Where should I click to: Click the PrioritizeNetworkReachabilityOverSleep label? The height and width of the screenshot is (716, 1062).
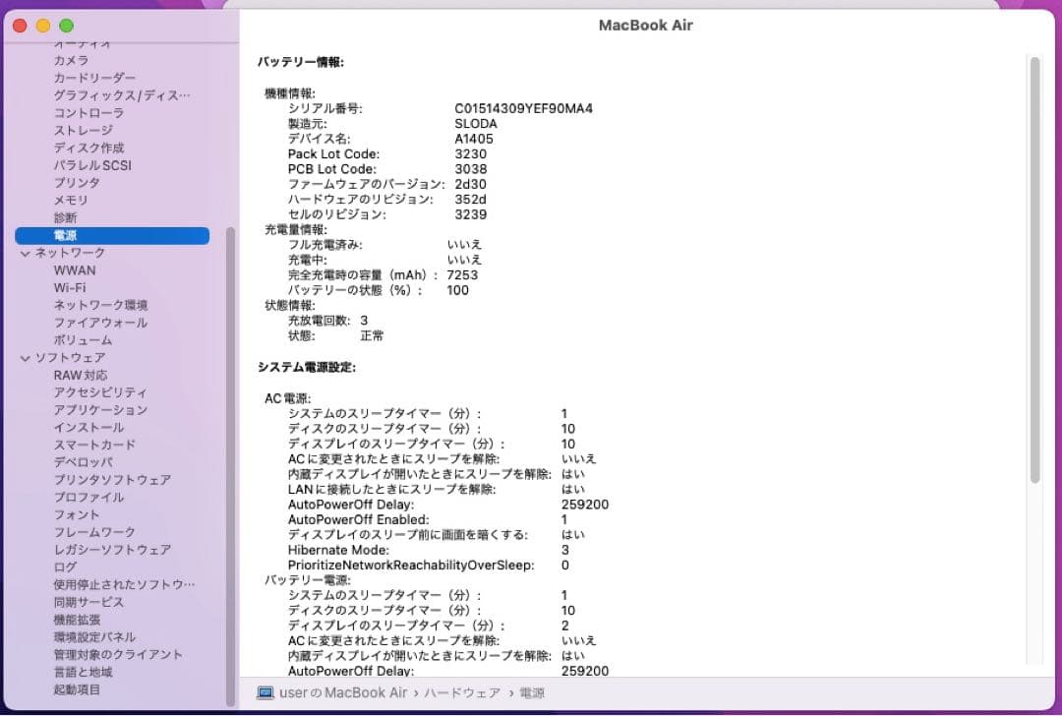(x=410, y=565)
